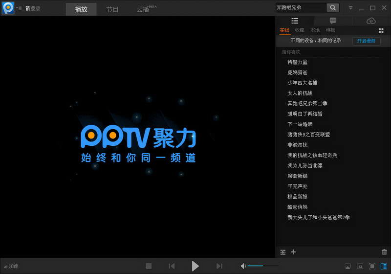
Task: Select the 电视 sub-tab
Action: [330, 30]
